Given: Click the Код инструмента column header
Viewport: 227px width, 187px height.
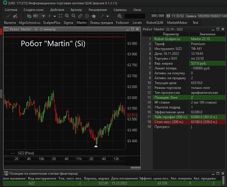Looking at the screenshot, I should click(x=42, y=178).
